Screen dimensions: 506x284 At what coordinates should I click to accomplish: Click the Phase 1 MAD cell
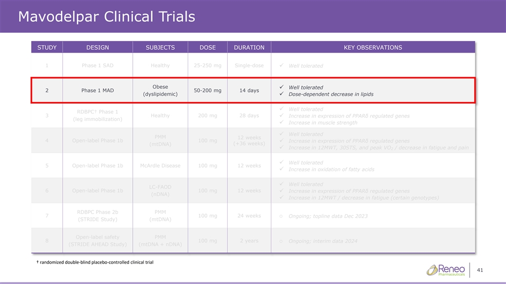tap(98, 90)
